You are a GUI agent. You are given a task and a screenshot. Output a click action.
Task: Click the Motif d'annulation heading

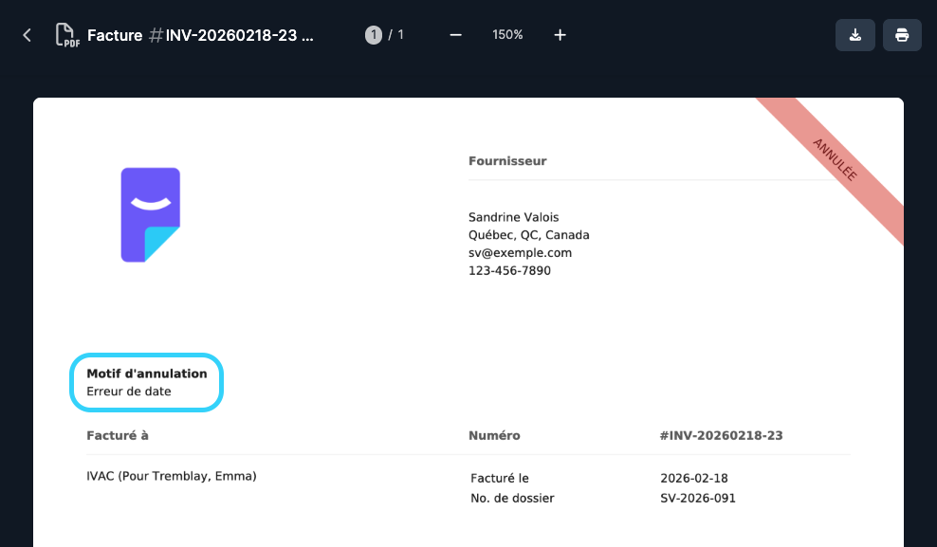coord(146,374)
